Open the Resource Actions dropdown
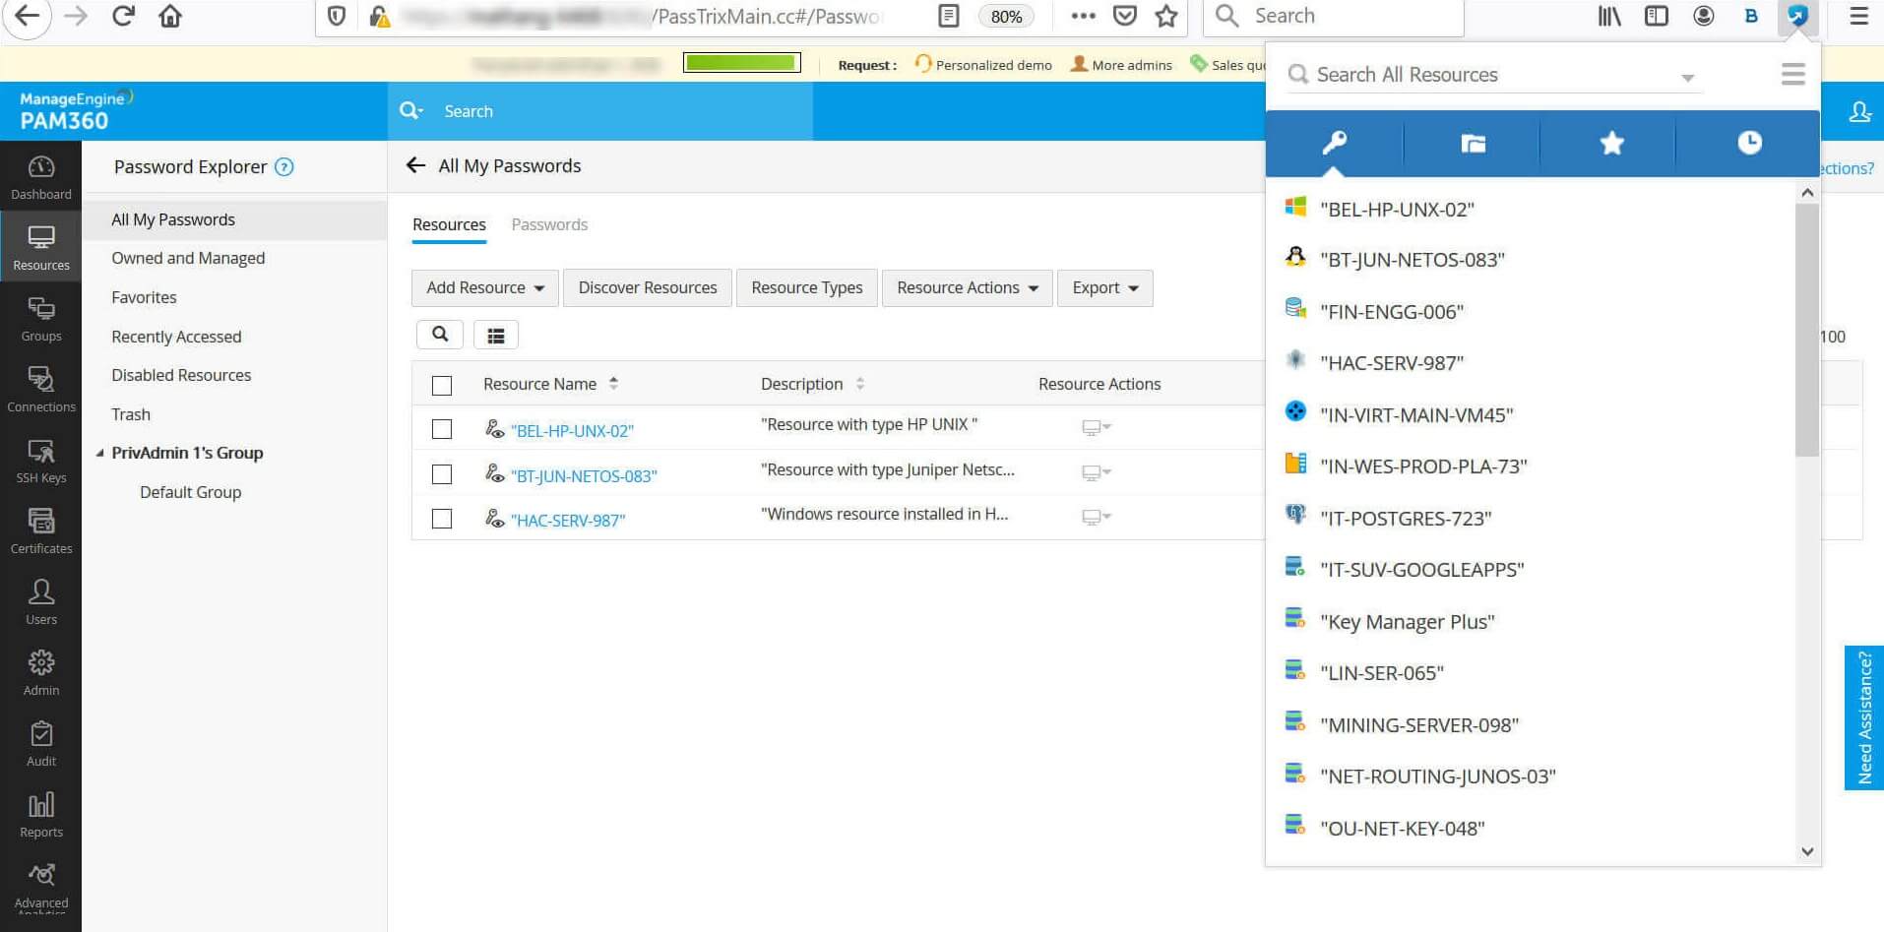1884x932 pixels. pyautogui.click(x=968, y=288)
